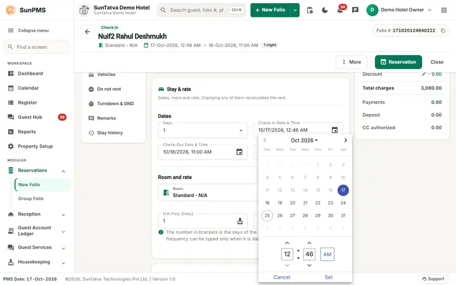Select New Folio under Reservations
The height and width of the screenshot is (285, 456).
pos(42,185)
